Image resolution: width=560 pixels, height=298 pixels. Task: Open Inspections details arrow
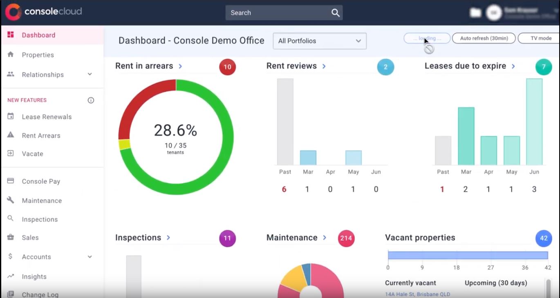pyautogui.click(x=168, y=238)
